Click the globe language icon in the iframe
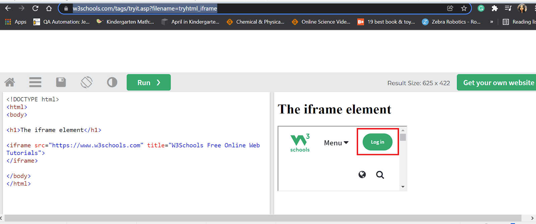 (x=362, y=175)
